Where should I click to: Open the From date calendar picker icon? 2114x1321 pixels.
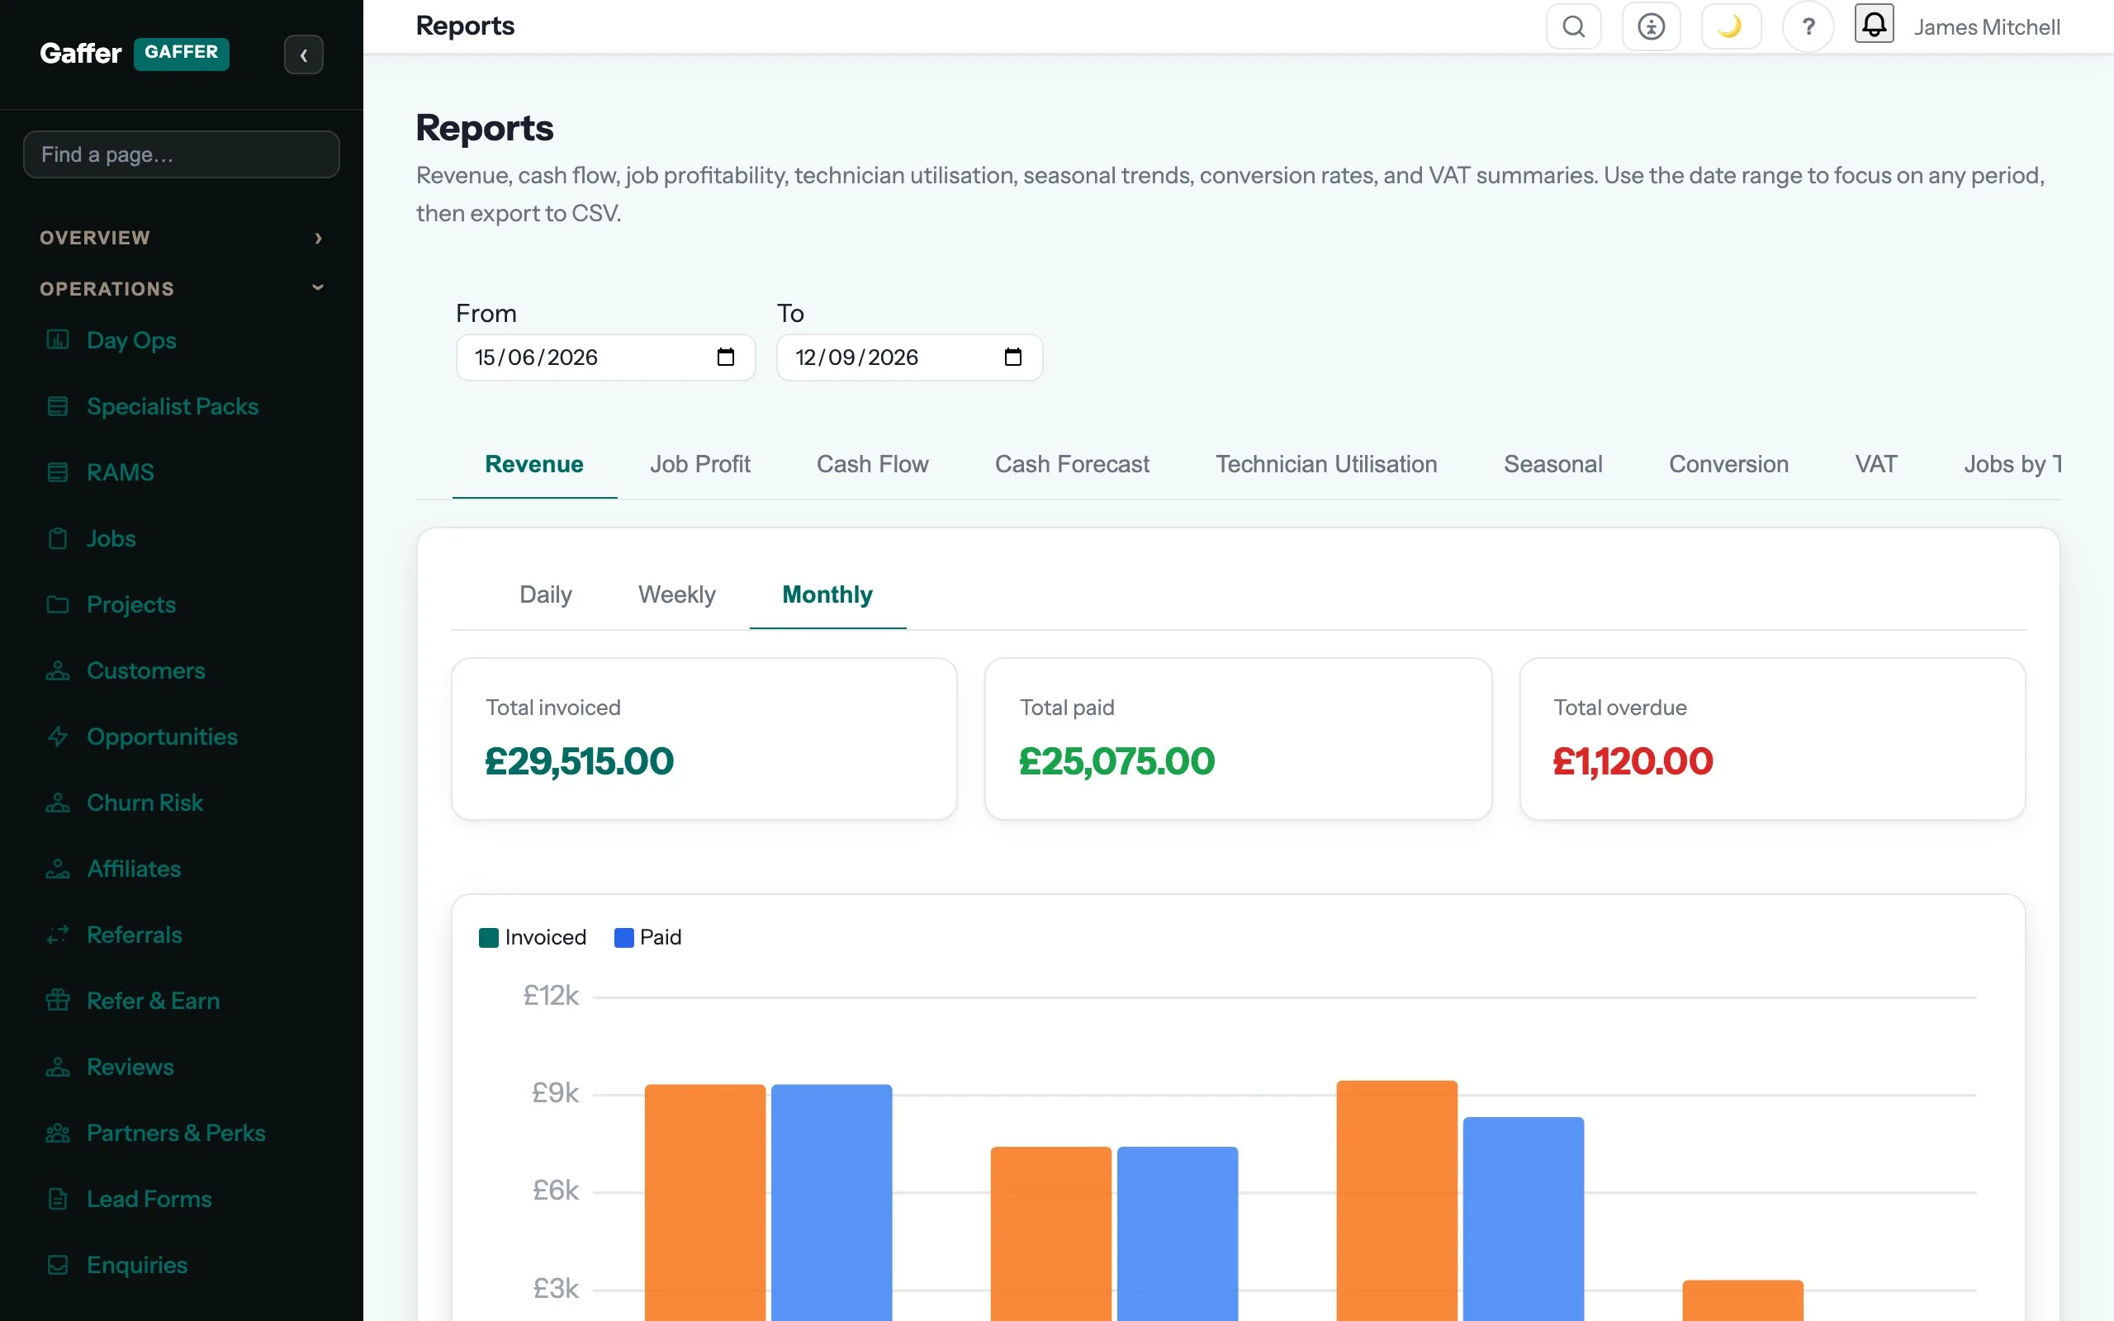click(725, 357)
